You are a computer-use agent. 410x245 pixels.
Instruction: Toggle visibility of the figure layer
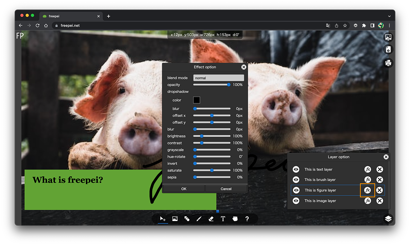[296, 190]
